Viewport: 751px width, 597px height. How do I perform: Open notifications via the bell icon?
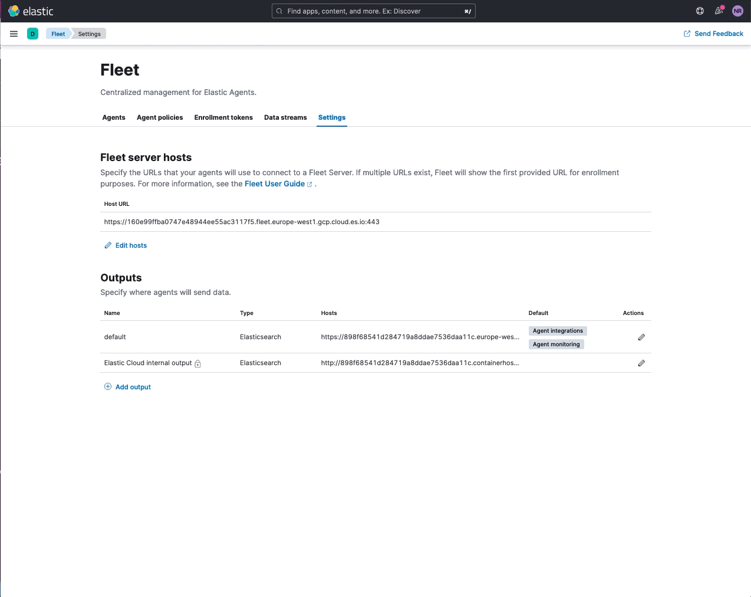[719, 11]
